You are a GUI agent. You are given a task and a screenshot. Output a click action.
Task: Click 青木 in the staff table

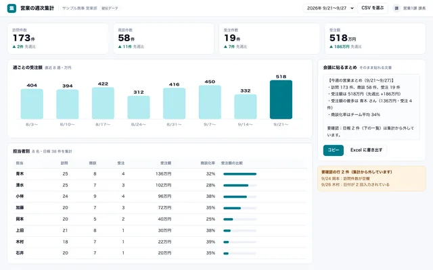(20, 174)
